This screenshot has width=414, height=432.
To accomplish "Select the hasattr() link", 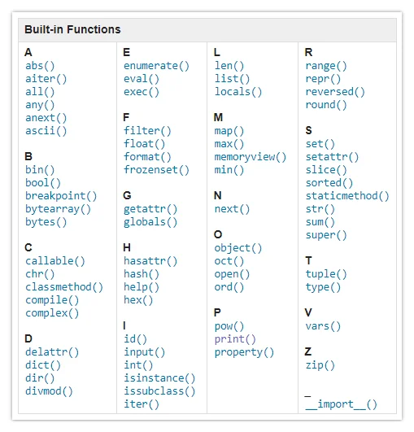I will (150, 261).
